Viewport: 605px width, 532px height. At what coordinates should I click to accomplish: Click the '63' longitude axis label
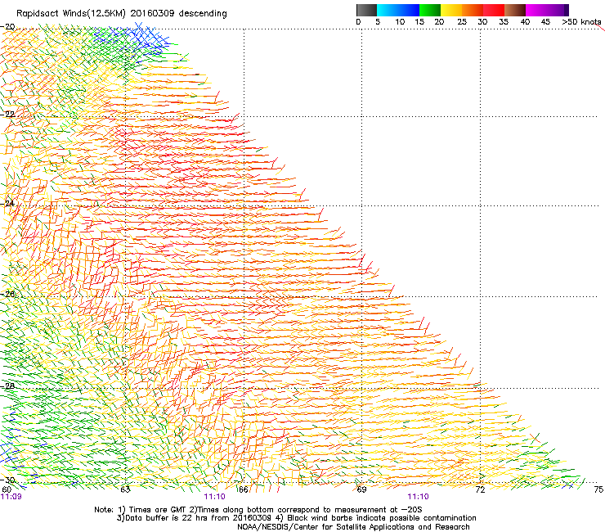(125, 489)
